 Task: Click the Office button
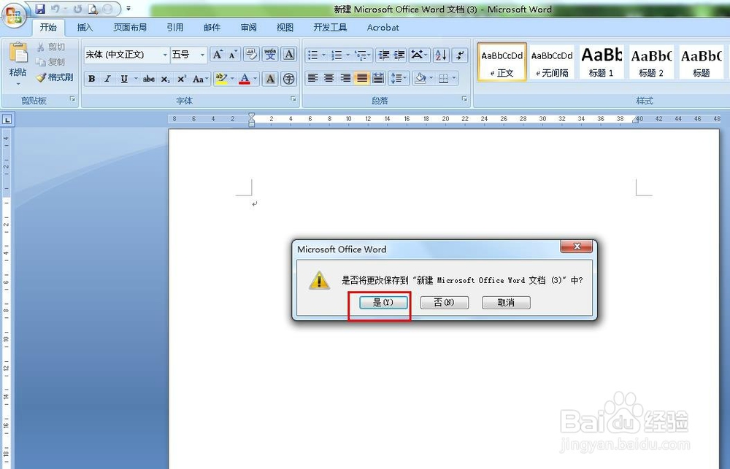click(x=14, y=15)
